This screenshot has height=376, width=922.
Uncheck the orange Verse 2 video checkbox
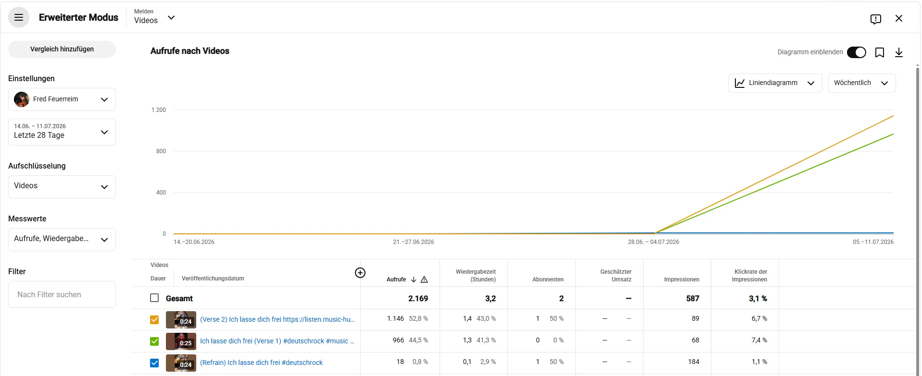click(154, 320)
